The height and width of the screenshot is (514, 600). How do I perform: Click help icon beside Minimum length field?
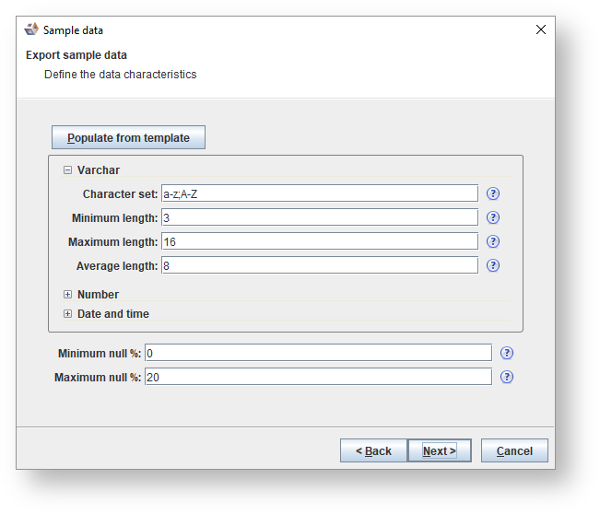pos(493,217)
